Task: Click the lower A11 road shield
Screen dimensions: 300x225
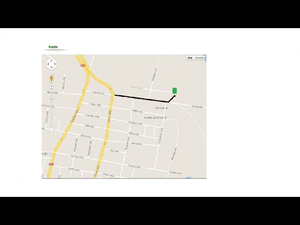Action: (51, 164)
